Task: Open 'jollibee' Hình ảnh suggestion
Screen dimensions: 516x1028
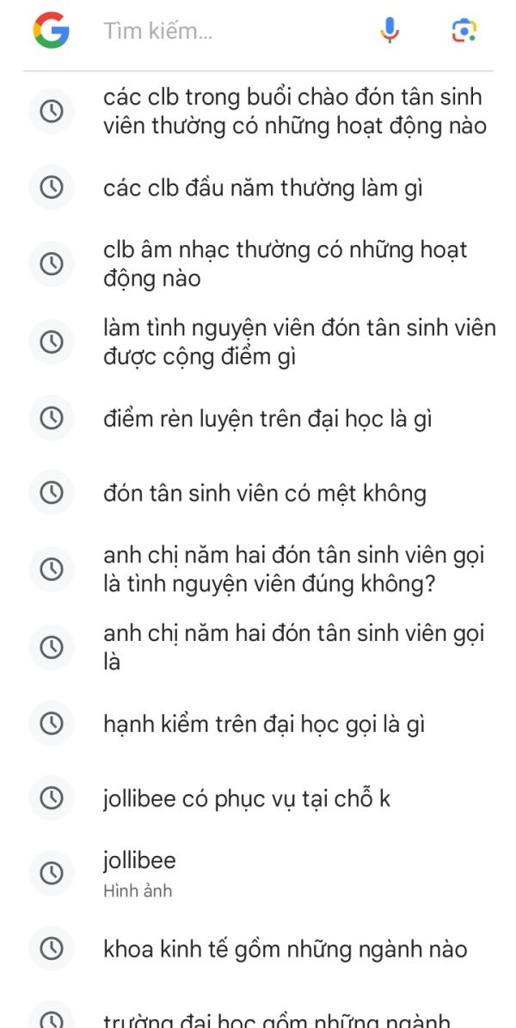Action: pyautogui.click(x=262, y=873)
